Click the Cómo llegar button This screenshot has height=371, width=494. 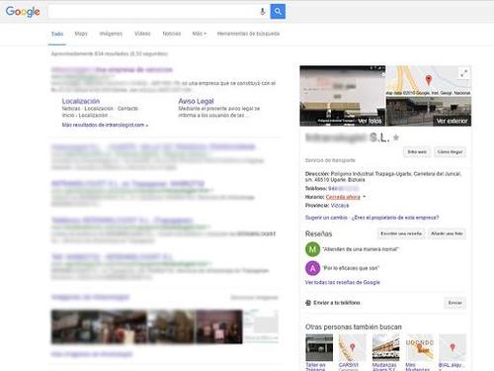point(450,152)
